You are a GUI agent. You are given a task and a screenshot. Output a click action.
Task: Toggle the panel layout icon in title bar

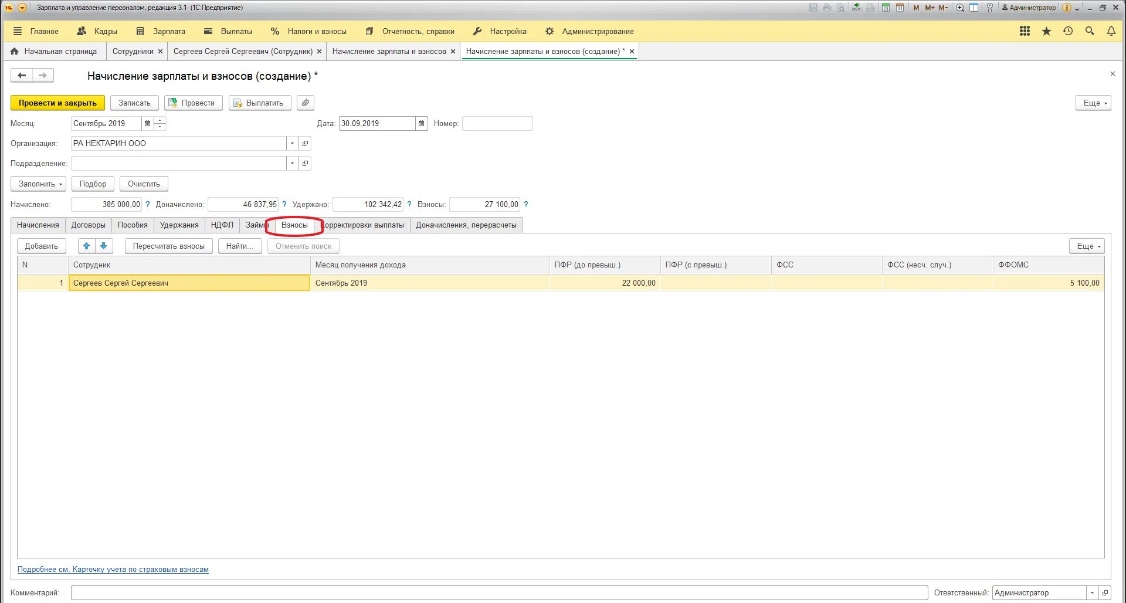coord(974,8)
